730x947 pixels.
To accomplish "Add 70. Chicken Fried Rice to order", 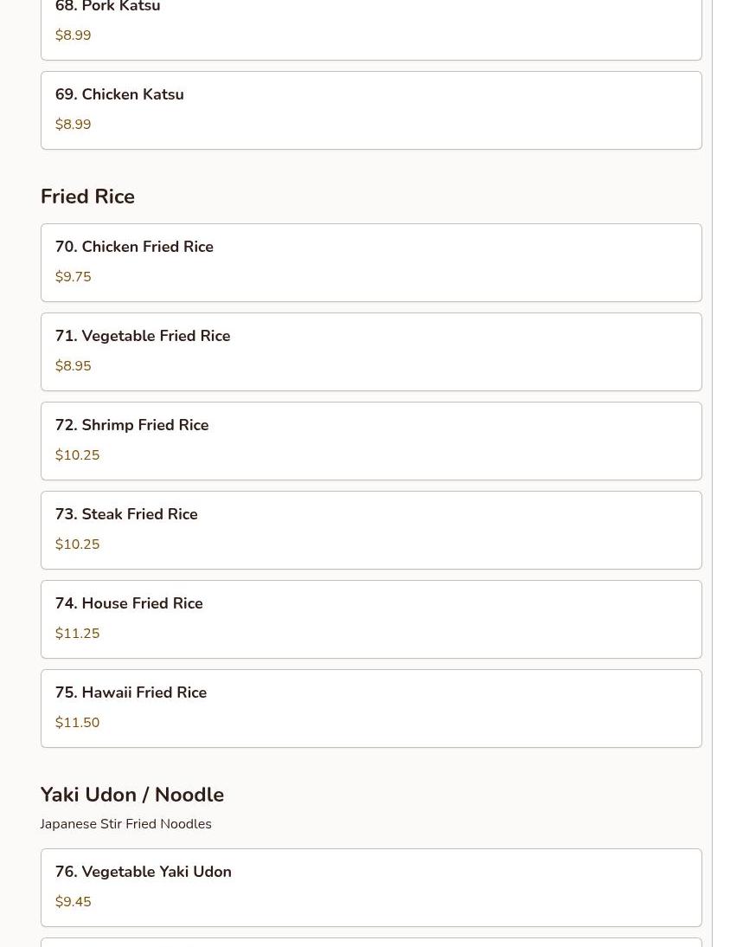I will 370,262.
